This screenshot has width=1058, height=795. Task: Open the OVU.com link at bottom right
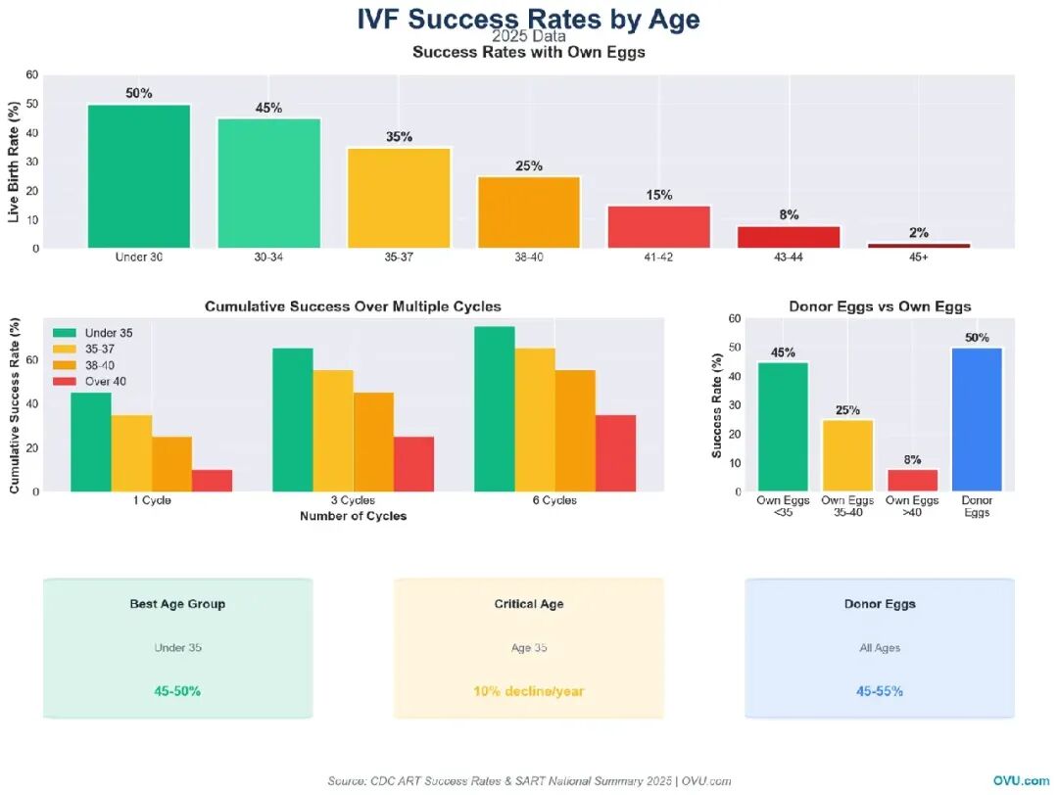click(1021, 780)
